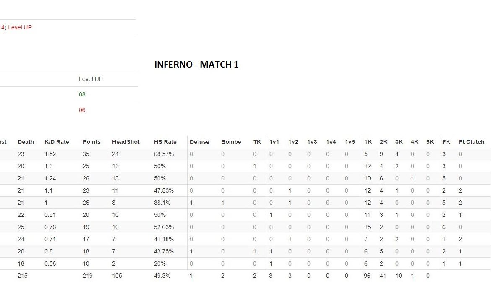Select the INFERNO - MATCH 1 heading

pyautogui.click(x=196, y=65)
